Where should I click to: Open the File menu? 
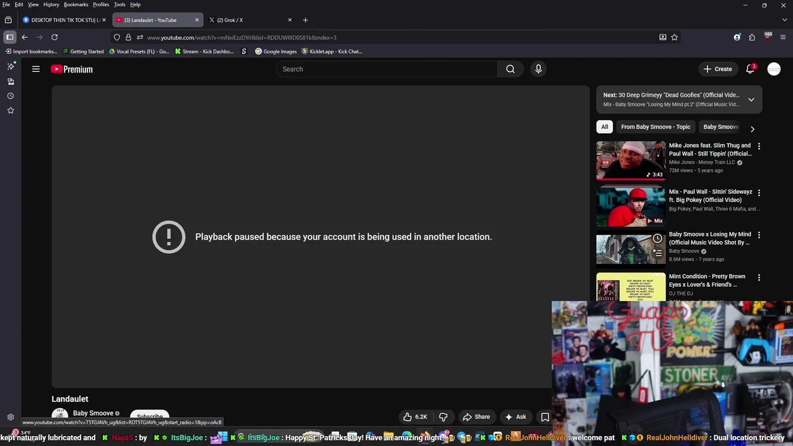(x=6, y=4)
